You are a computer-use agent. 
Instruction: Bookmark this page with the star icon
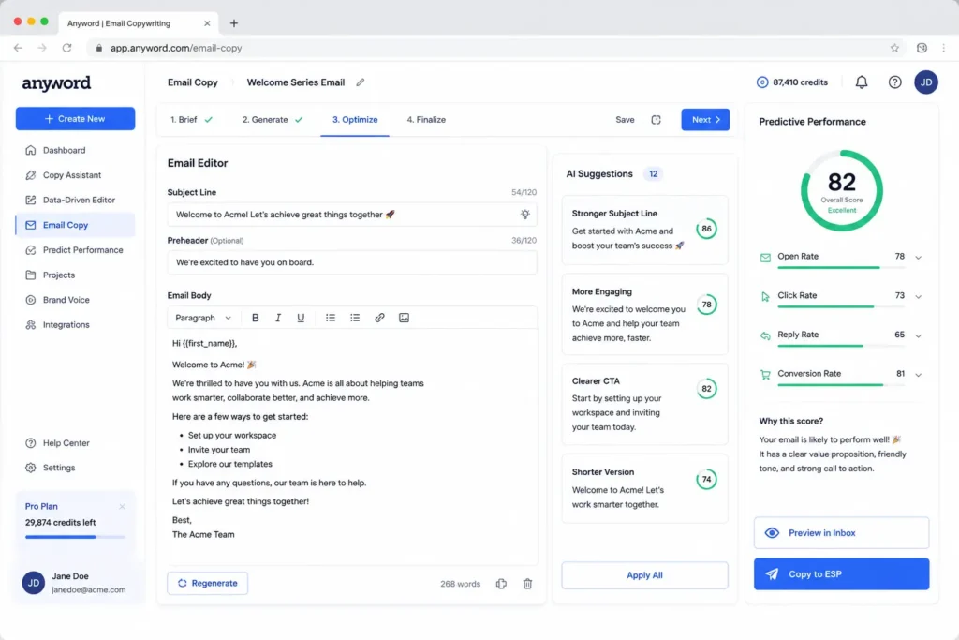(x=894, y=48)
